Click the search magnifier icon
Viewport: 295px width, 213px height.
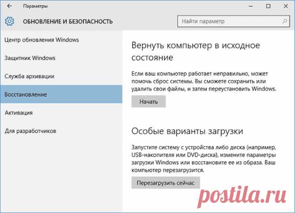[x=285, y=21]
